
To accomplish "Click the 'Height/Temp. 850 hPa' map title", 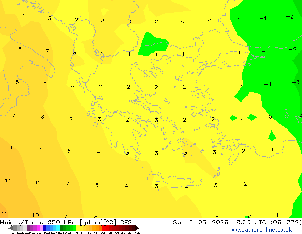I will [x=39, y=223].
